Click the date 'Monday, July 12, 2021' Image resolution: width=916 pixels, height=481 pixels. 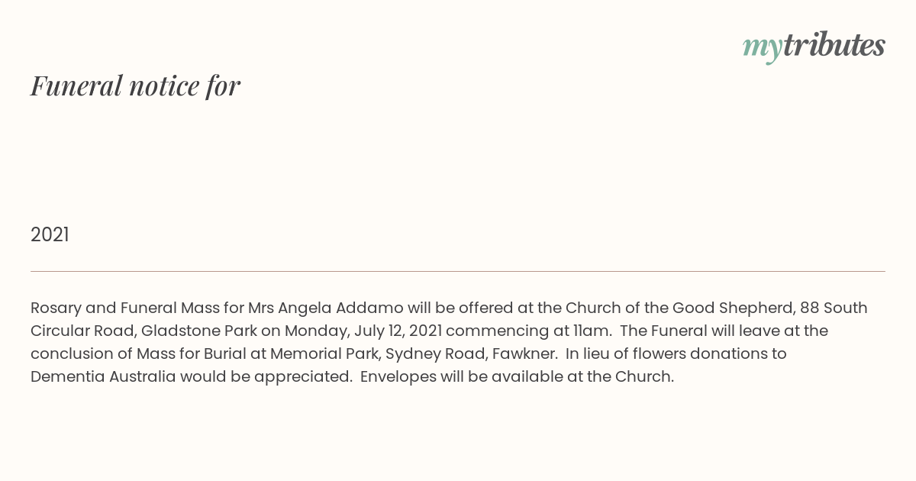coord(363,331)
